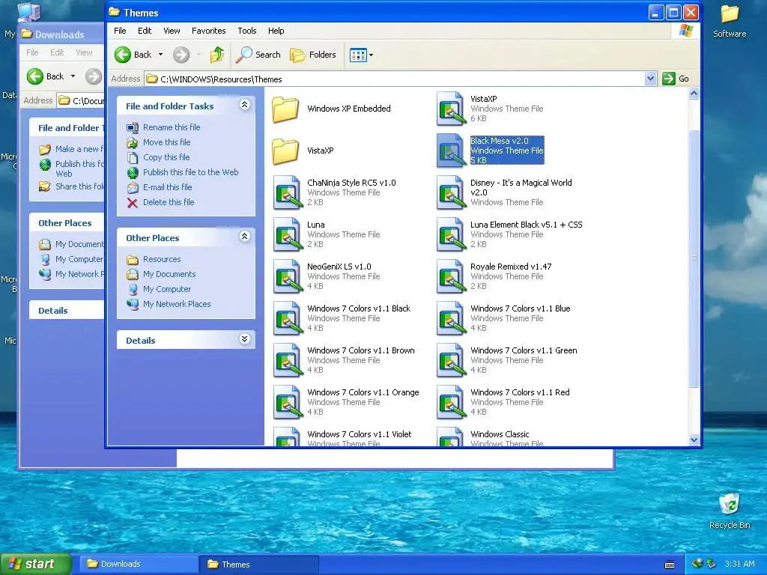The width and height of the screenshot is (767, 575).
Task: Open Back dropdown arrow in Downloads window
Action: tap(73, 76)
